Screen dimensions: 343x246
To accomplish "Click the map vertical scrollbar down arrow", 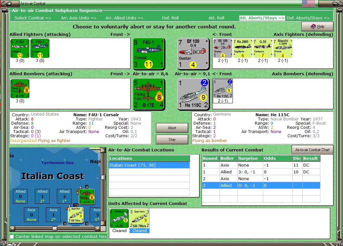I will [103, 223].
